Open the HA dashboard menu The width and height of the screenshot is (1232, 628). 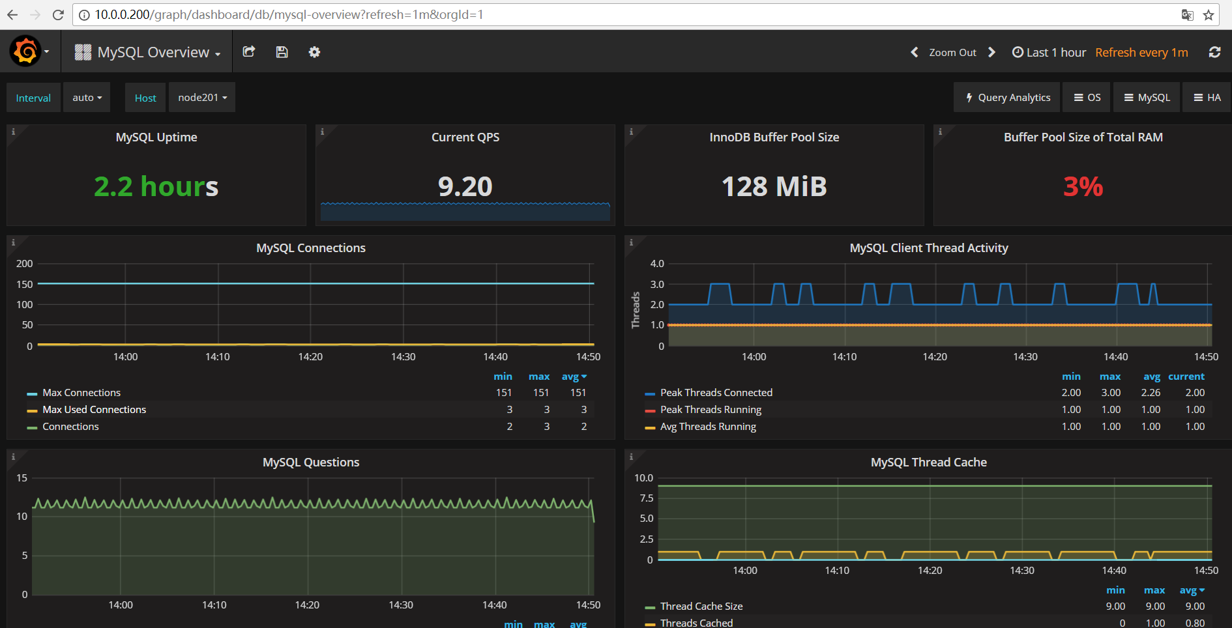pos(1207,96)
